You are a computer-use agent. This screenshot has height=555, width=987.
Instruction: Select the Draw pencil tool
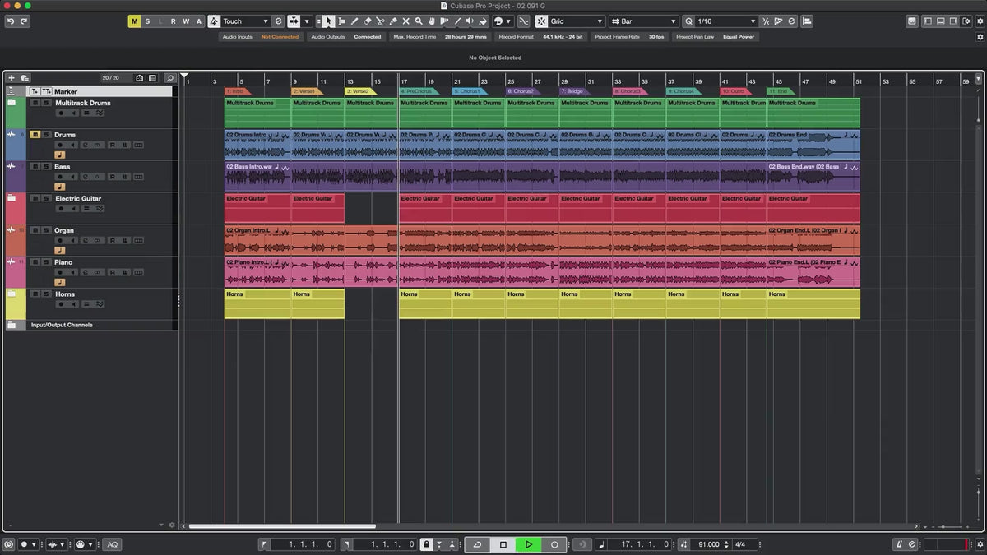point(354,21)
